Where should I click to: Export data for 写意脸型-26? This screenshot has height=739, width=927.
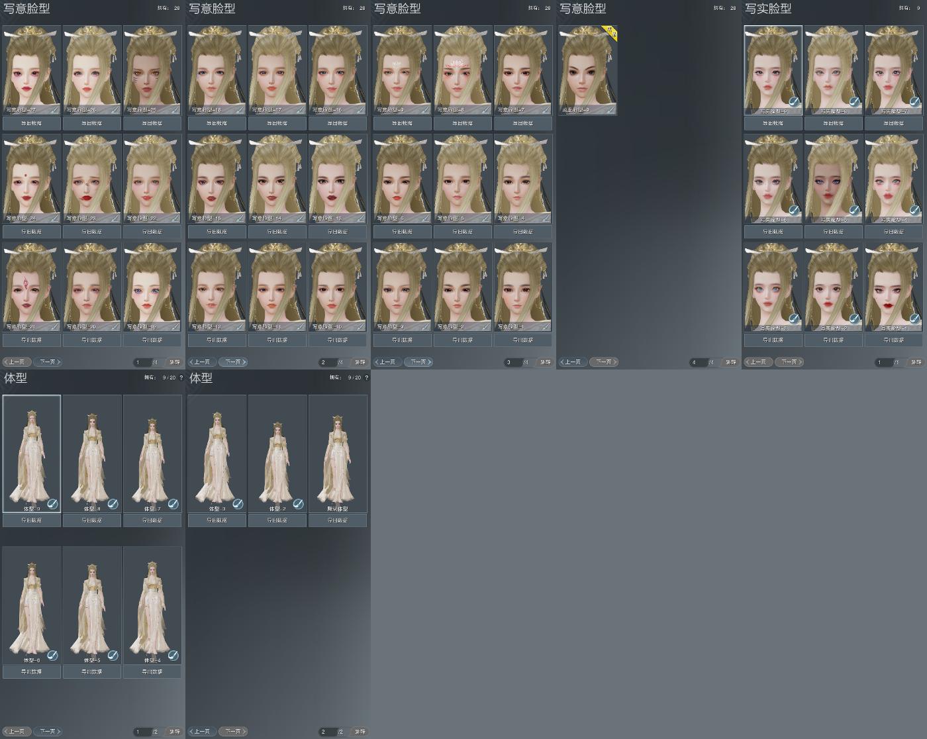92,123
